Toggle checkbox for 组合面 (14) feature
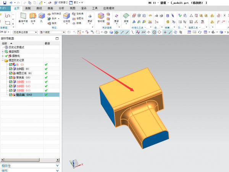 tap(10, 95)
